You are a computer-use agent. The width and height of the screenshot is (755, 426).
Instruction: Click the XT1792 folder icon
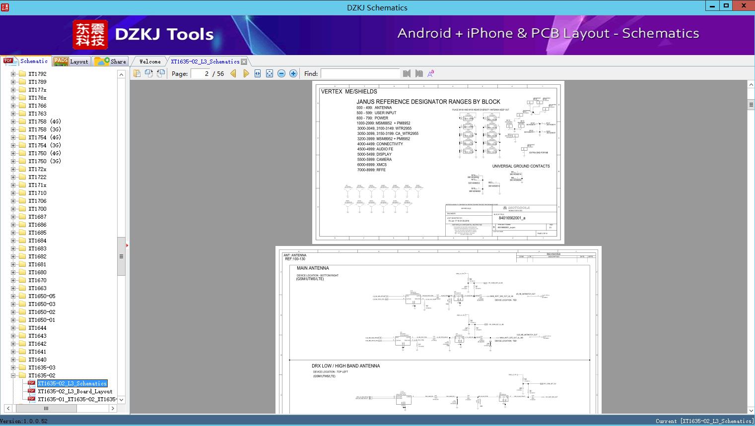pyautogui.click(x=22, y=74)
